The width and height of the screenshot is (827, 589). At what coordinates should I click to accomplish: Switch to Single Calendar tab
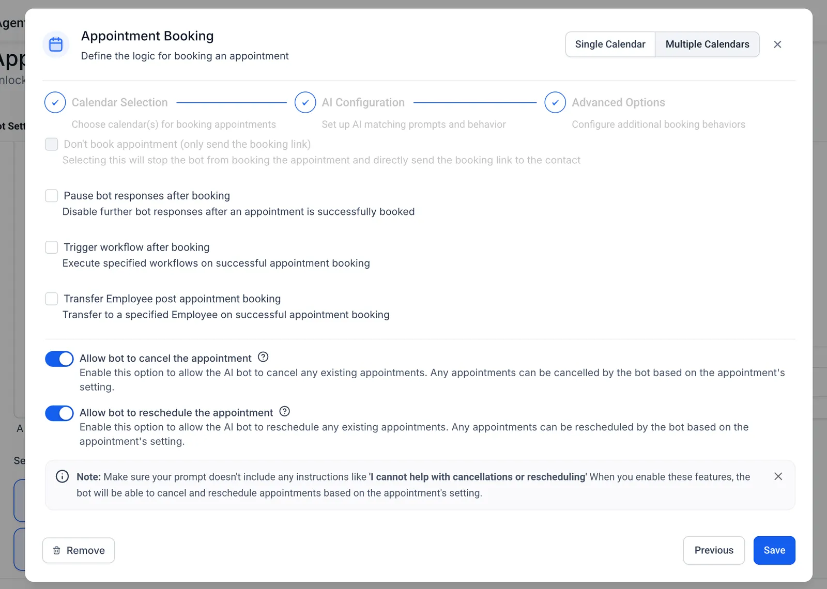(610, 44)
